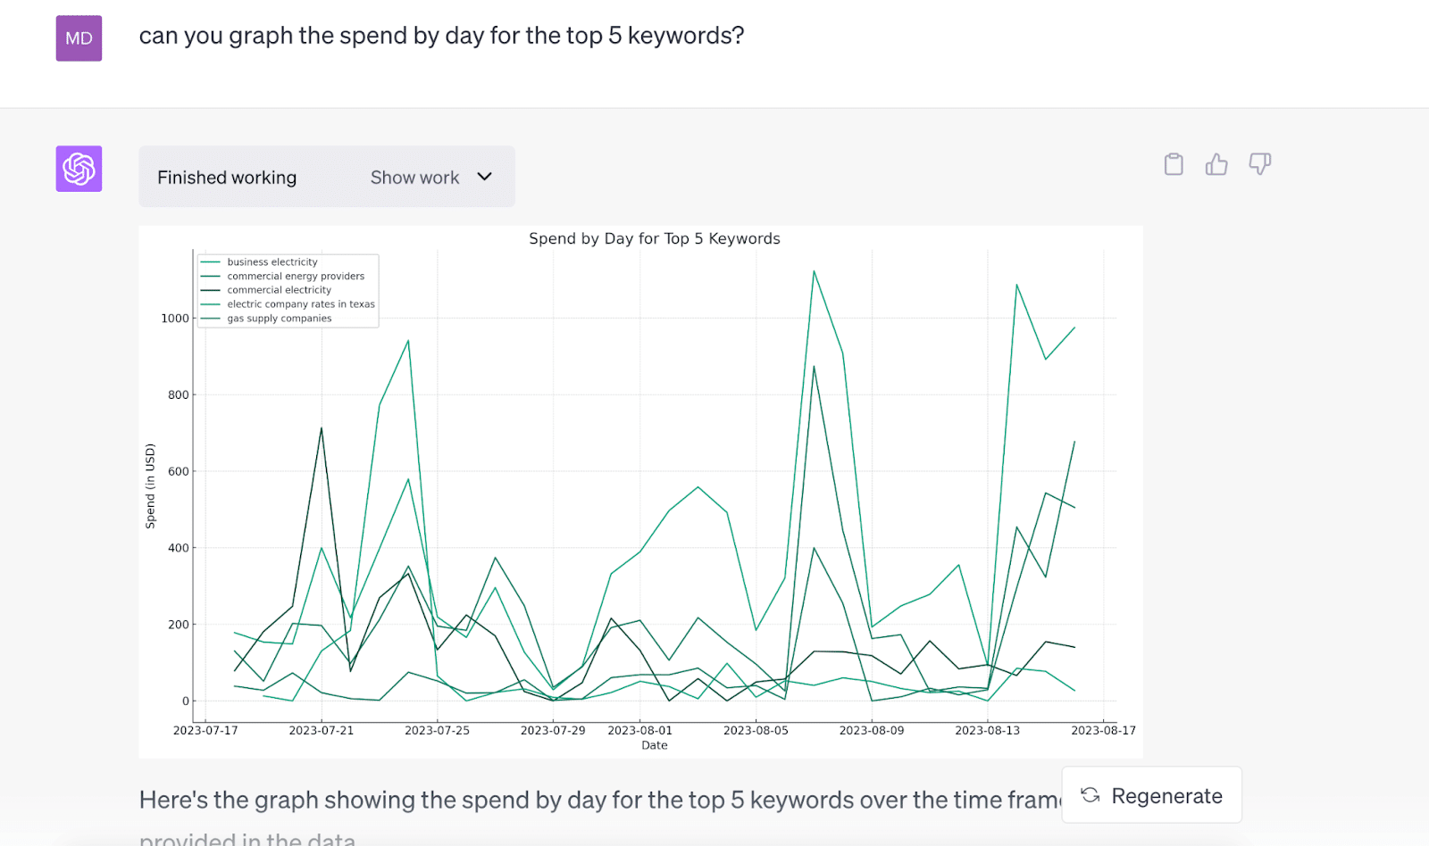Mark the response with thumbs down

1259,164
